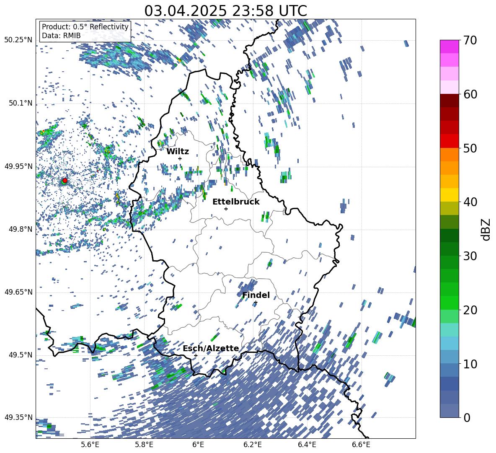Image resolution: width=496 pixels, height=453 pixels.
Task: Click the bright red colorbar segment near 50
Action: click(449, 141)
